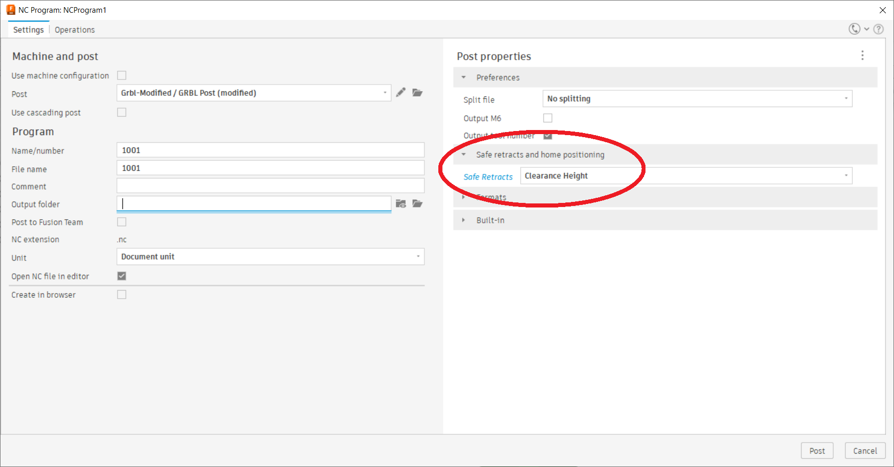Image resolution: width=894 pixels, height=467 pixels.
Task: Open the Post selection dropdown
Action: 254,93
